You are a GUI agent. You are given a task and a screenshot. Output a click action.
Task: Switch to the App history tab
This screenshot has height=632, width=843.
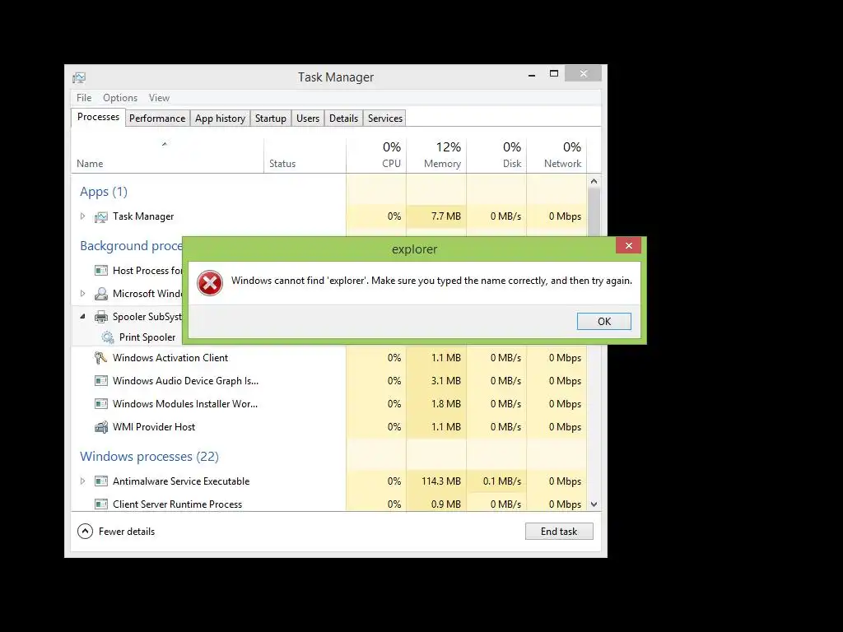220,118
